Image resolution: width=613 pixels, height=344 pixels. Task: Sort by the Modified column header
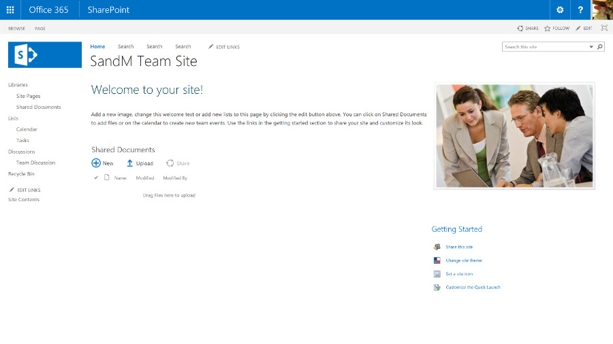pyautogui.click(x=145, y=178)
